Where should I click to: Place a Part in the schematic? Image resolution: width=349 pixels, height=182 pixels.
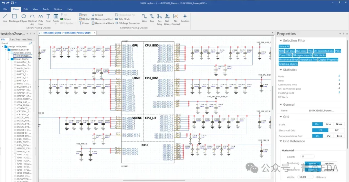(83, 15)
